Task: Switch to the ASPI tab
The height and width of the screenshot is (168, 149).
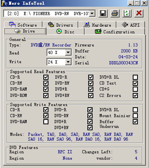Action: (x=131, y=25)
